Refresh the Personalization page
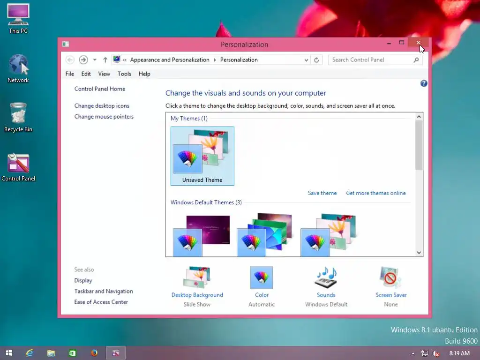This screenshot has height=360, width=480. pyautogui.click(x=316, y=60)
